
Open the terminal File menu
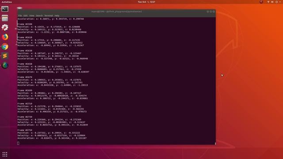click(20, 16)
